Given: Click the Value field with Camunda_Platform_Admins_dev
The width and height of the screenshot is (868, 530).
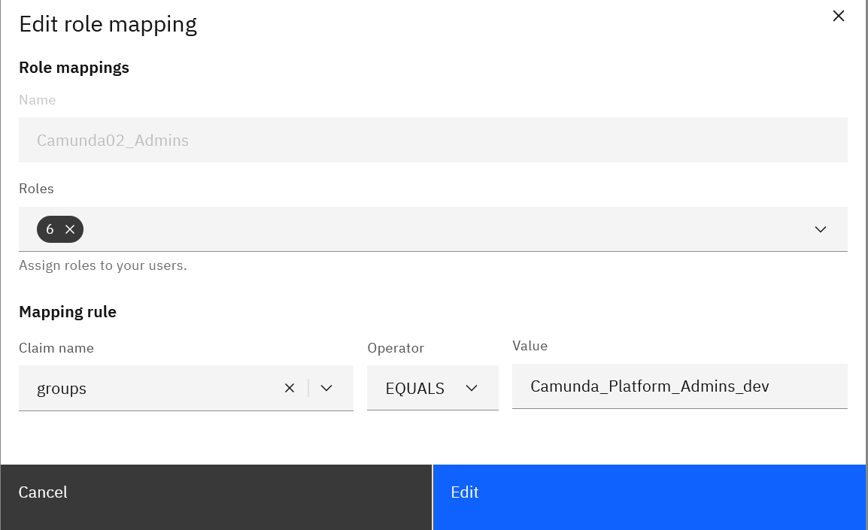Looking at the screenshot, I should tap(678, 386).
